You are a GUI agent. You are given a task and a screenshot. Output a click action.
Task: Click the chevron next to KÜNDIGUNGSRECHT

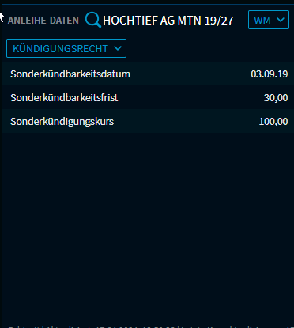pos(118,48)
